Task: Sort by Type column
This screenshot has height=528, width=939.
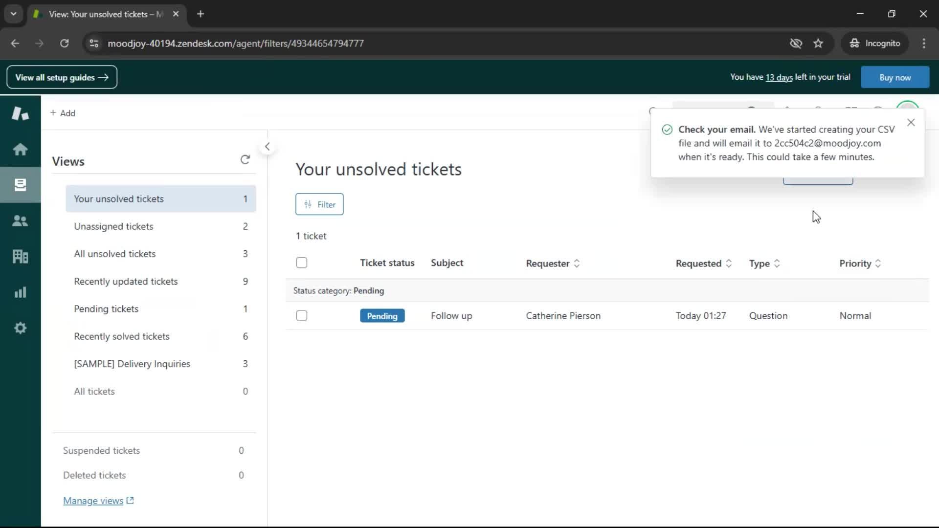Action: [x=764, y=264]
